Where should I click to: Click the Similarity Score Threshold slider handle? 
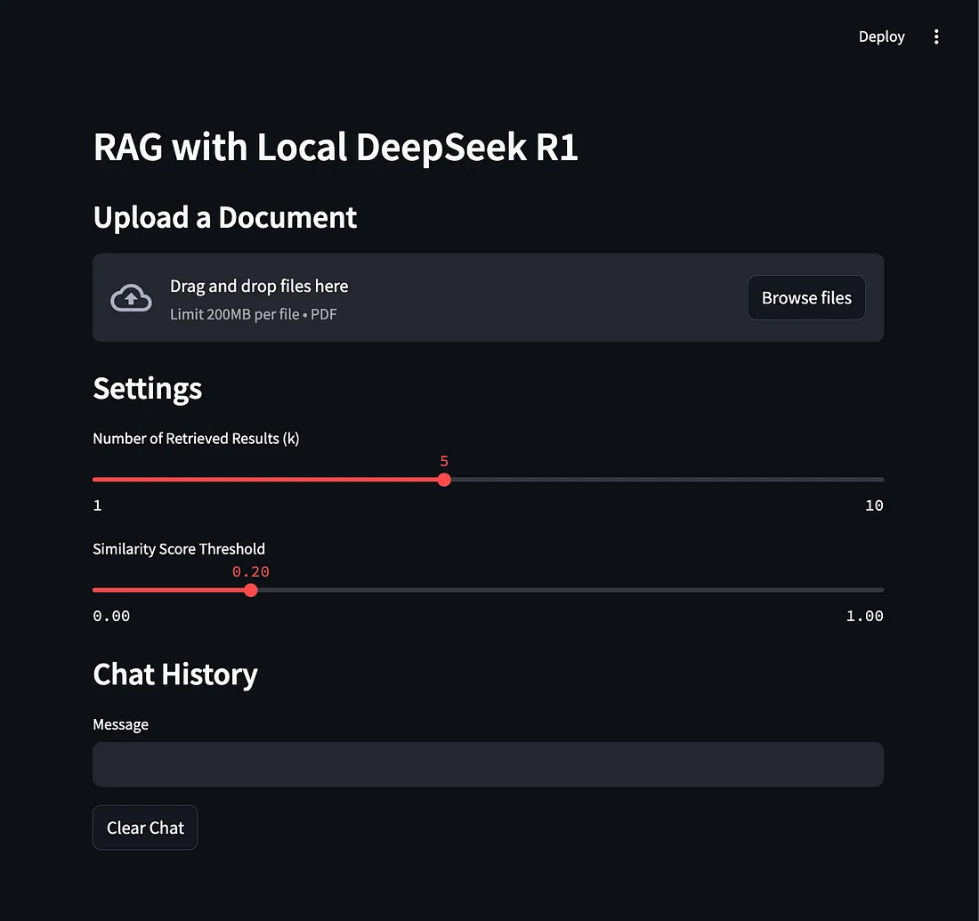coord(251,590)
